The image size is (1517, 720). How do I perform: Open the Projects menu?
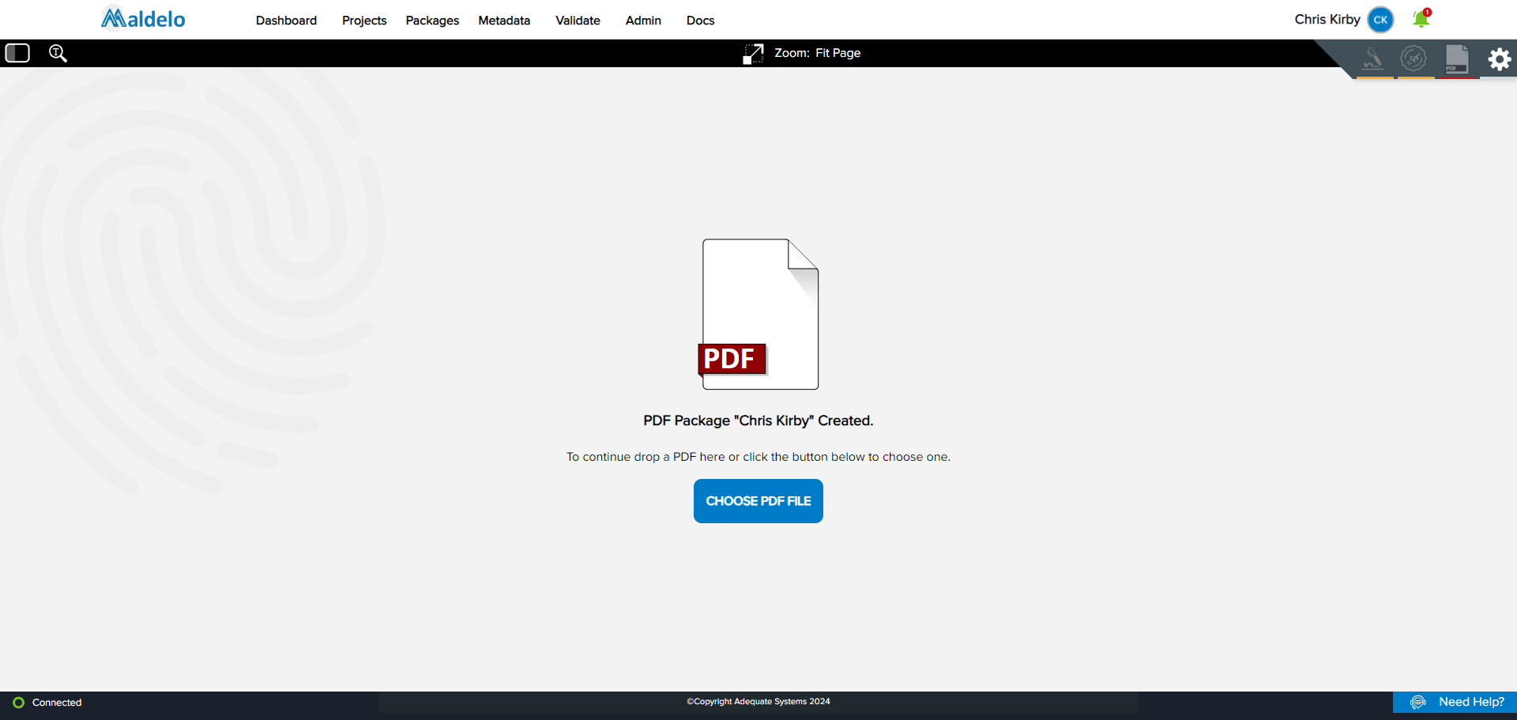coord(364,21)
